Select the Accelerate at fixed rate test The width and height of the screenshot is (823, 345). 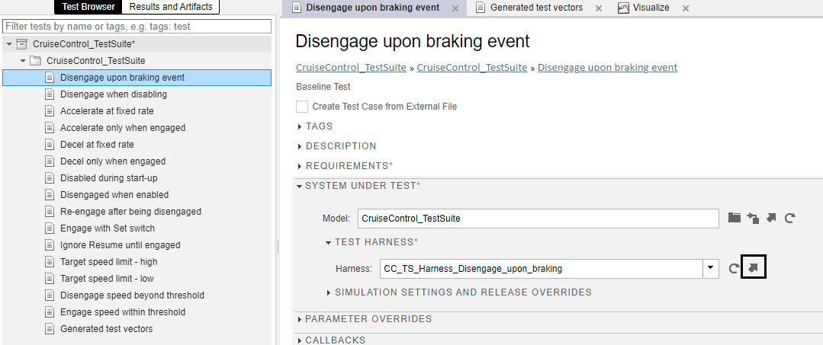[107, 111]
